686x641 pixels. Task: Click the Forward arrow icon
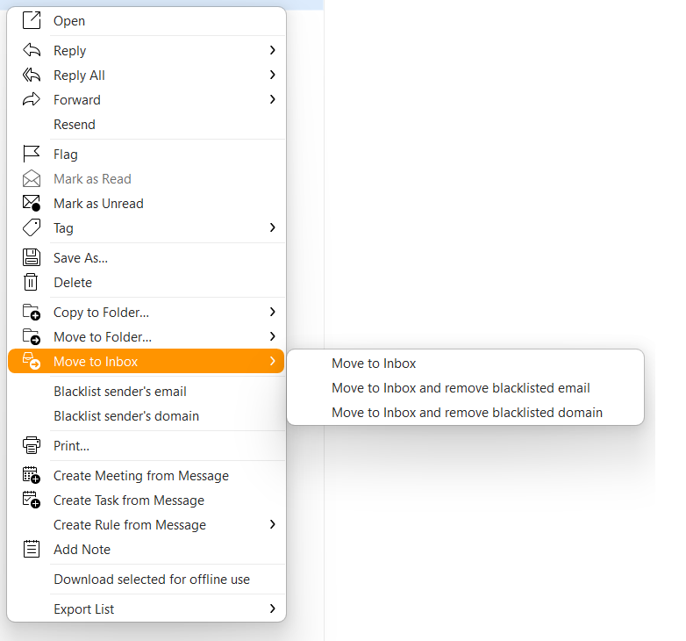32,99
